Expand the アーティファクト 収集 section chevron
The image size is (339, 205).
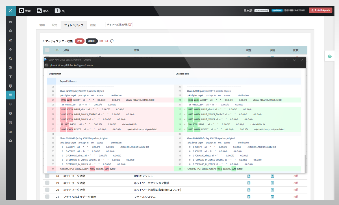(43, 41)
